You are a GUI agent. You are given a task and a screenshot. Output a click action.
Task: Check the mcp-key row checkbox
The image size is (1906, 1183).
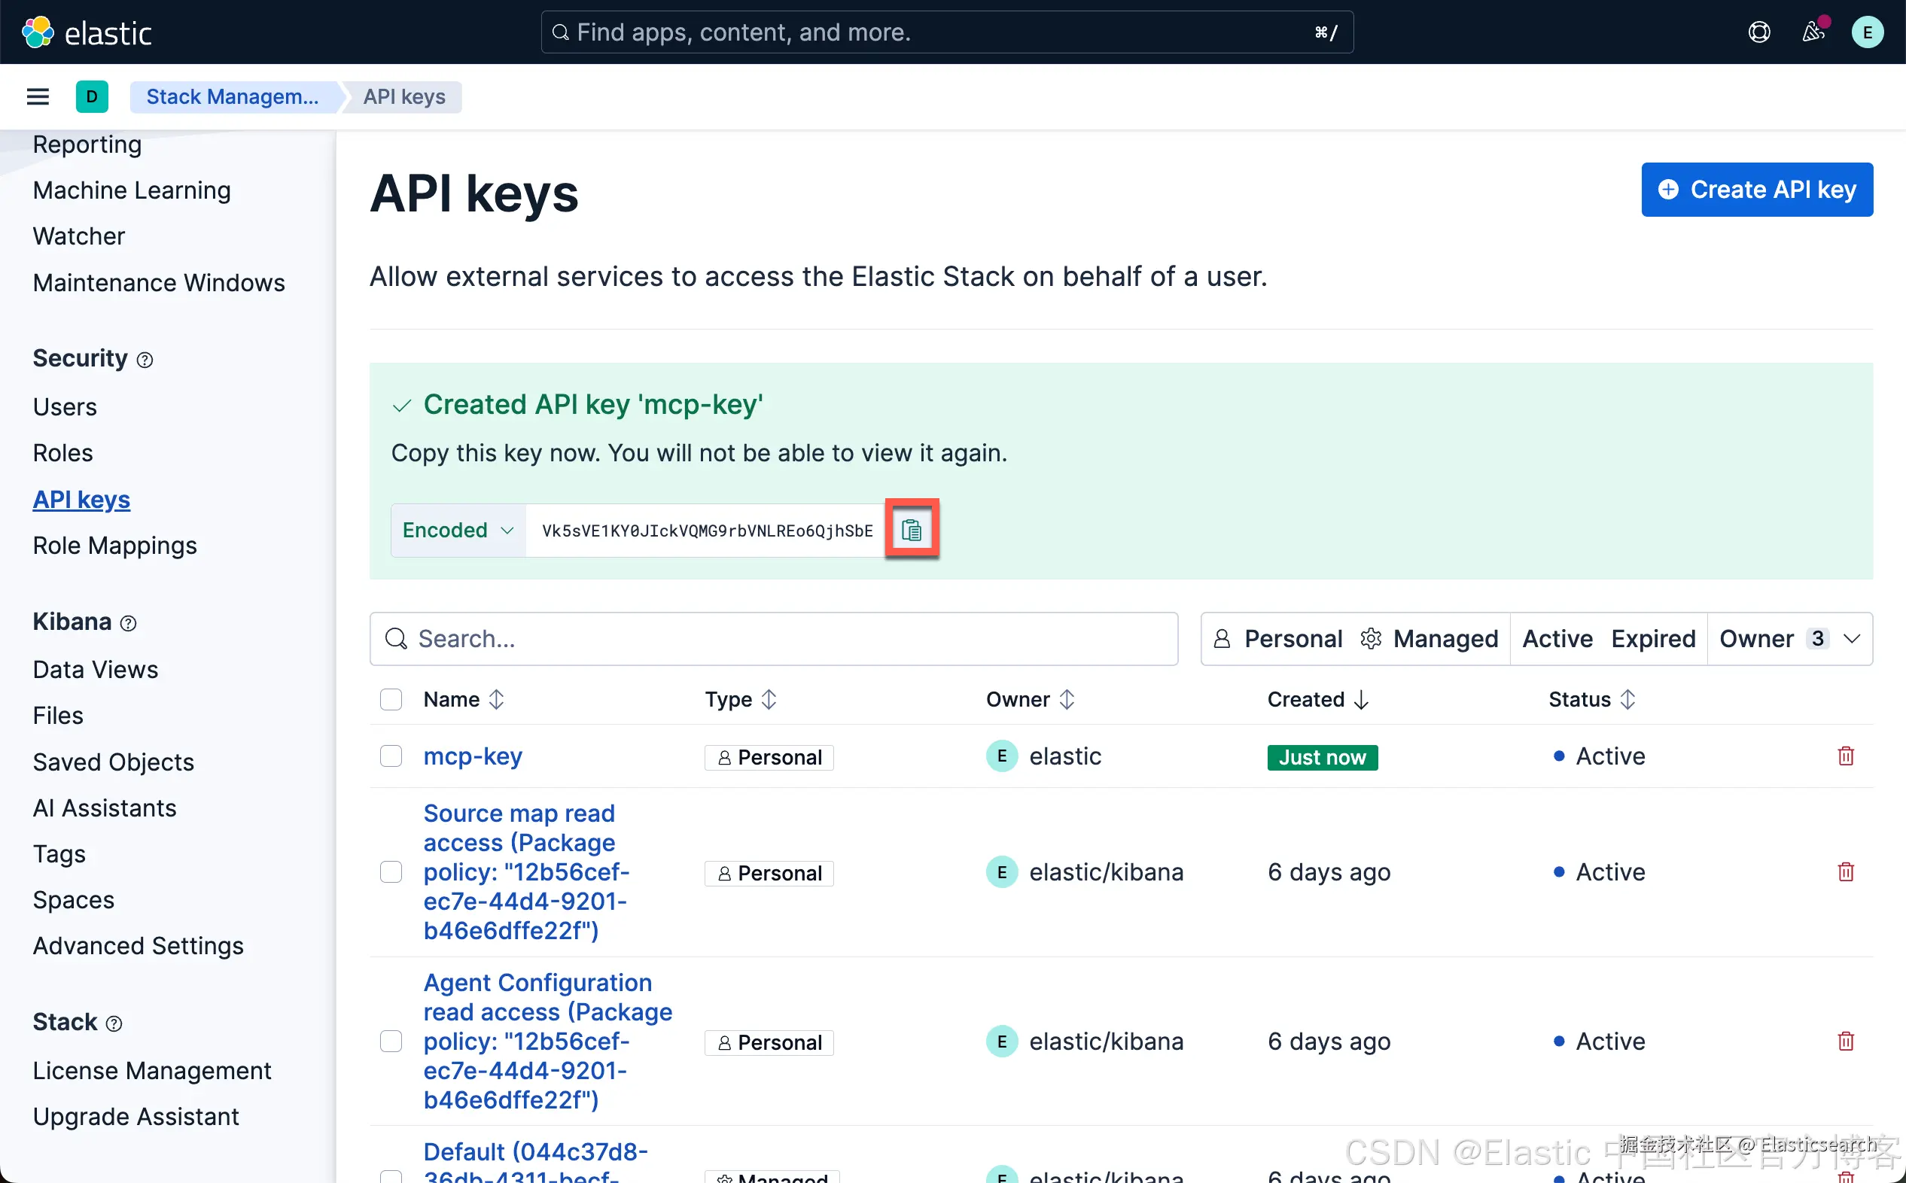pyautogui.click(x=391, y=756)
